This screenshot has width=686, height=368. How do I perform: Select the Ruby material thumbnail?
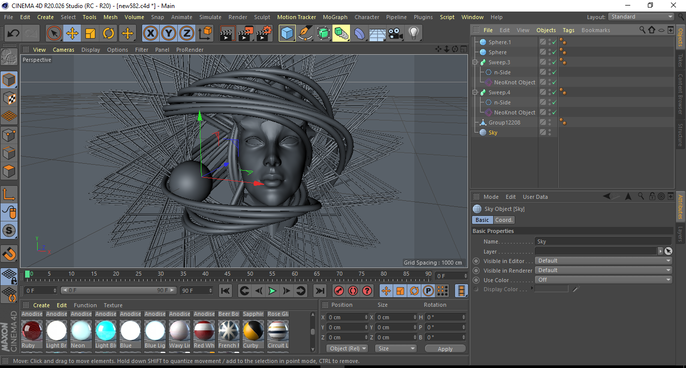(x=32, y=331)
